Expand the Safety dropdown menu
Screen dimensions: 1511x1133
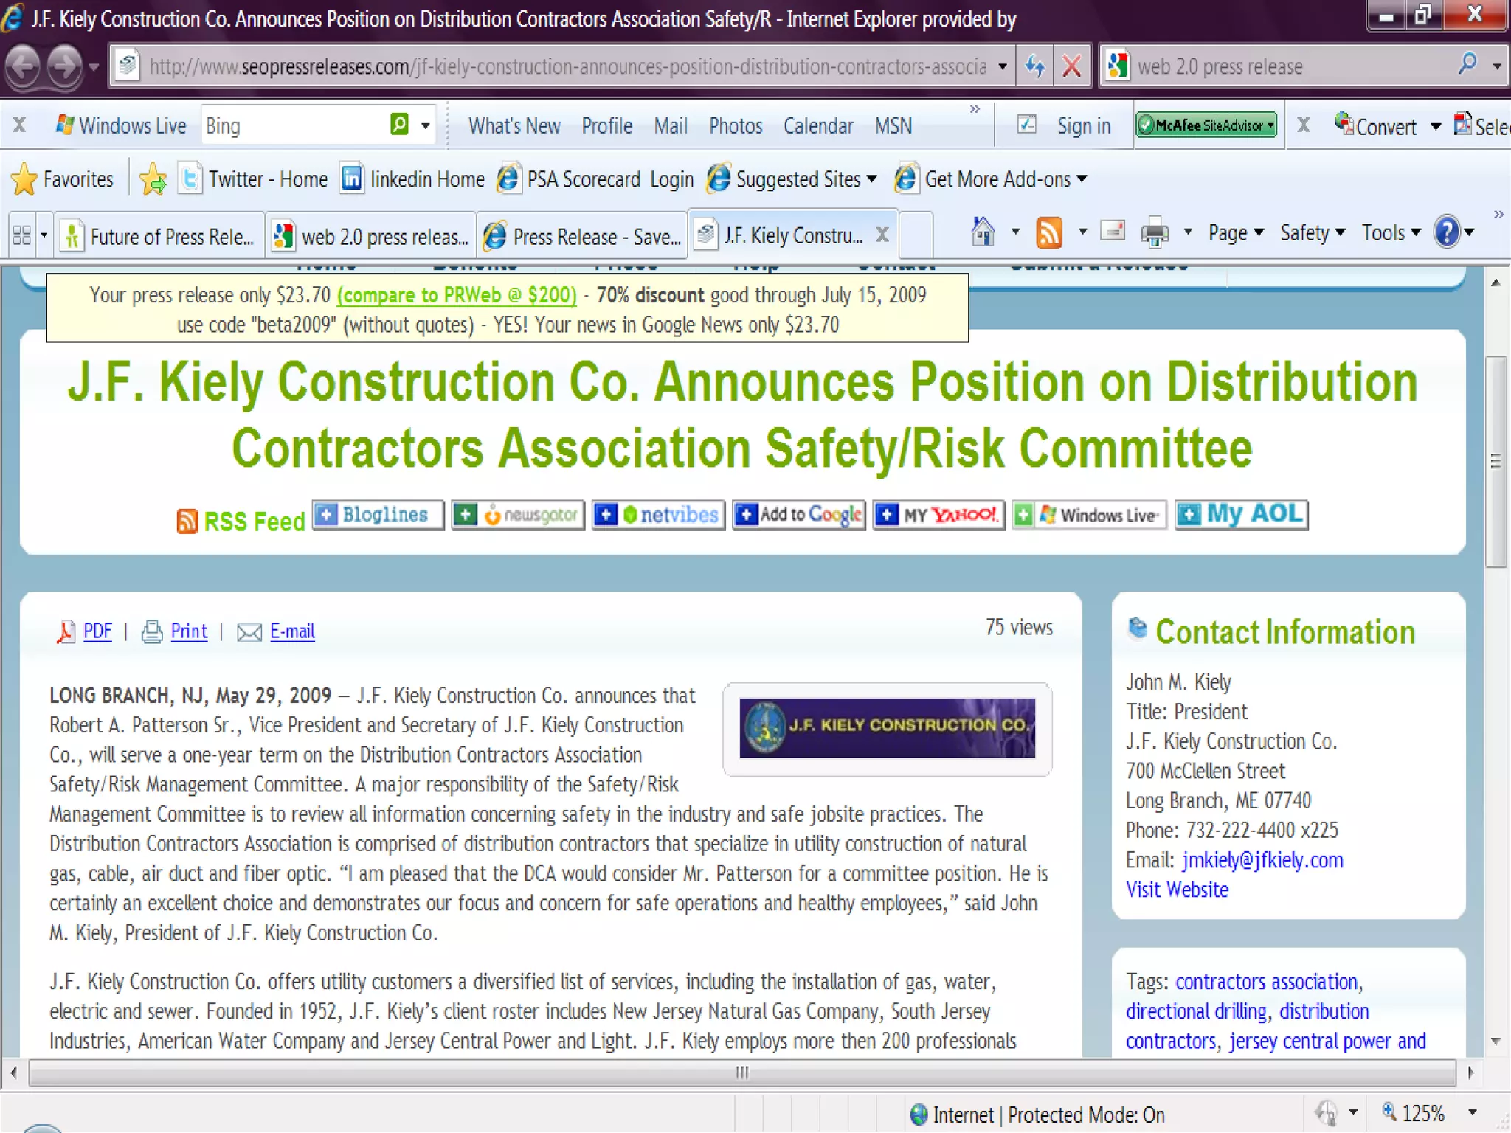pyautogui.click(x=1312, y=232)
